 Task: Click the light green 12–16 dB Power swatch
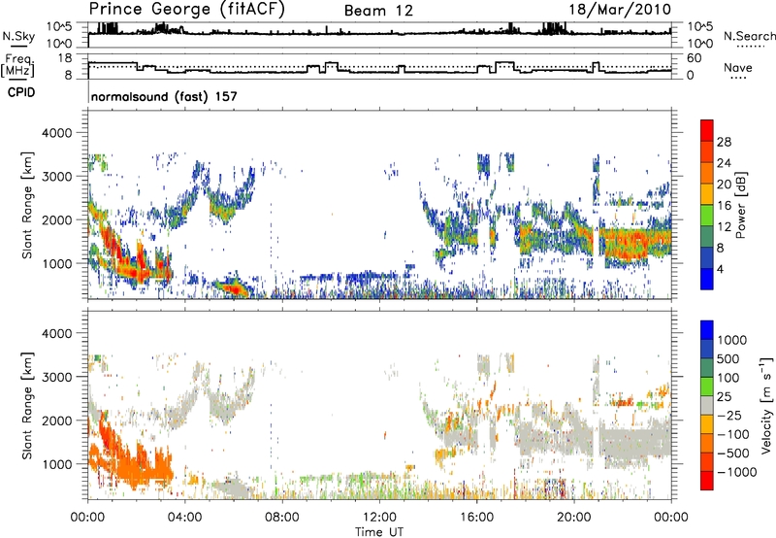707,216
